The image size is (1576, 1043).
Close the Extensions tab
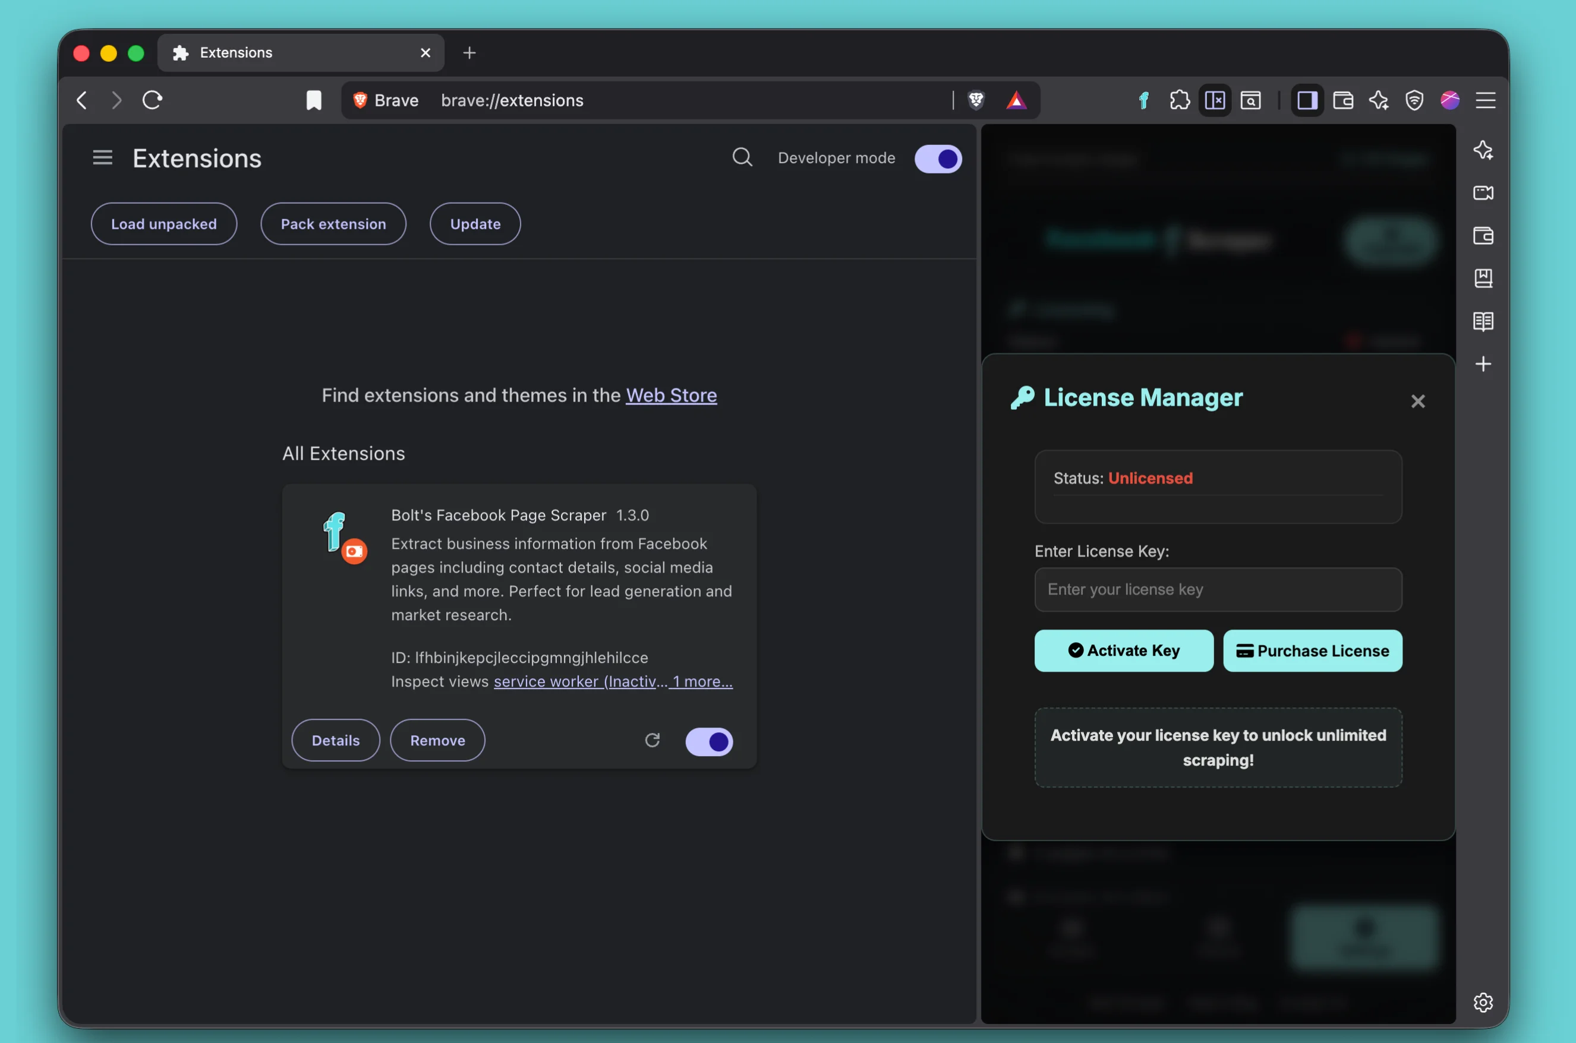pos(425,52)
